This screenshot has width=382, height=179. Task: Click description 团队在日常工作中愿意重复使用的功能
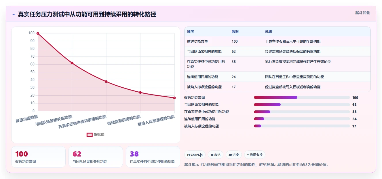click(x=294, y=77)
